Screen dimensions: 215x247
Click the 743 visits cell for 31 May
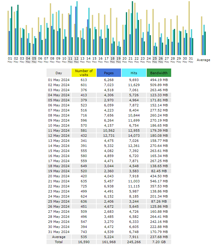[84, 232]
